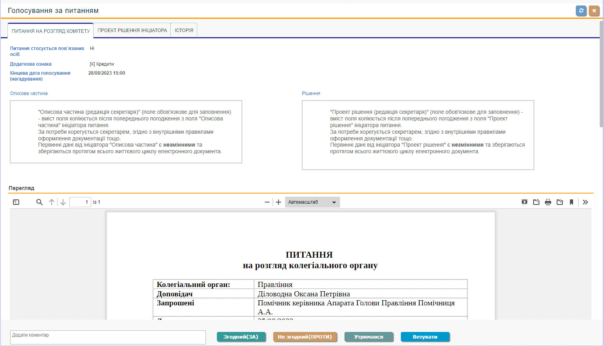Open the find in document search icon
The width and height of the screenshot is (604, 346).
39,202
